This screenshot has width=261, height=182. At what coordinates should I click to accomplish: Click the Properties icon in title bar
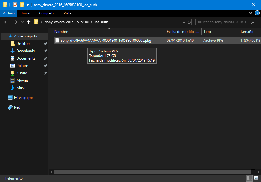pos(15,5)
